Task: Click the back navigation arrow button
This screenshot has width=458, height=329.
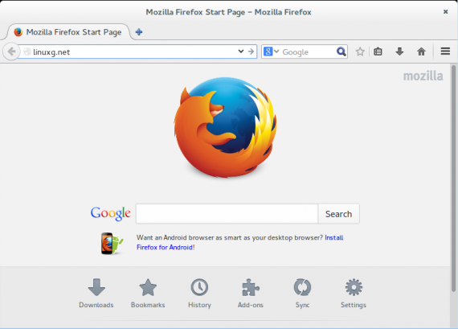Action: (x=11, y=51)
